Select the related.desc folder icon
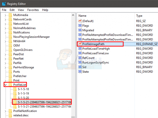The image size is (158, 118). point(10,115)
